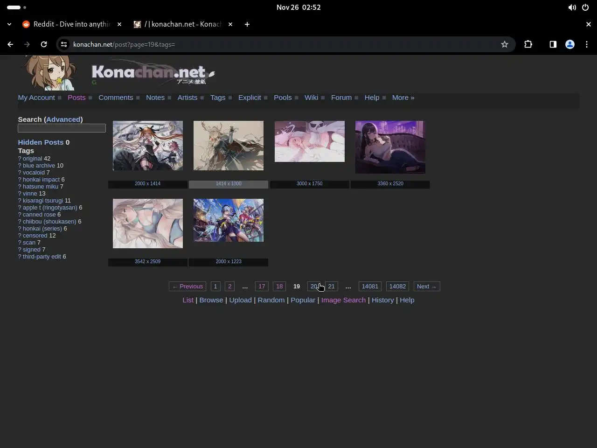Screen dimensions: 597x448
Task: Toggle the browser side panel icon
Action: click(553, 44)
